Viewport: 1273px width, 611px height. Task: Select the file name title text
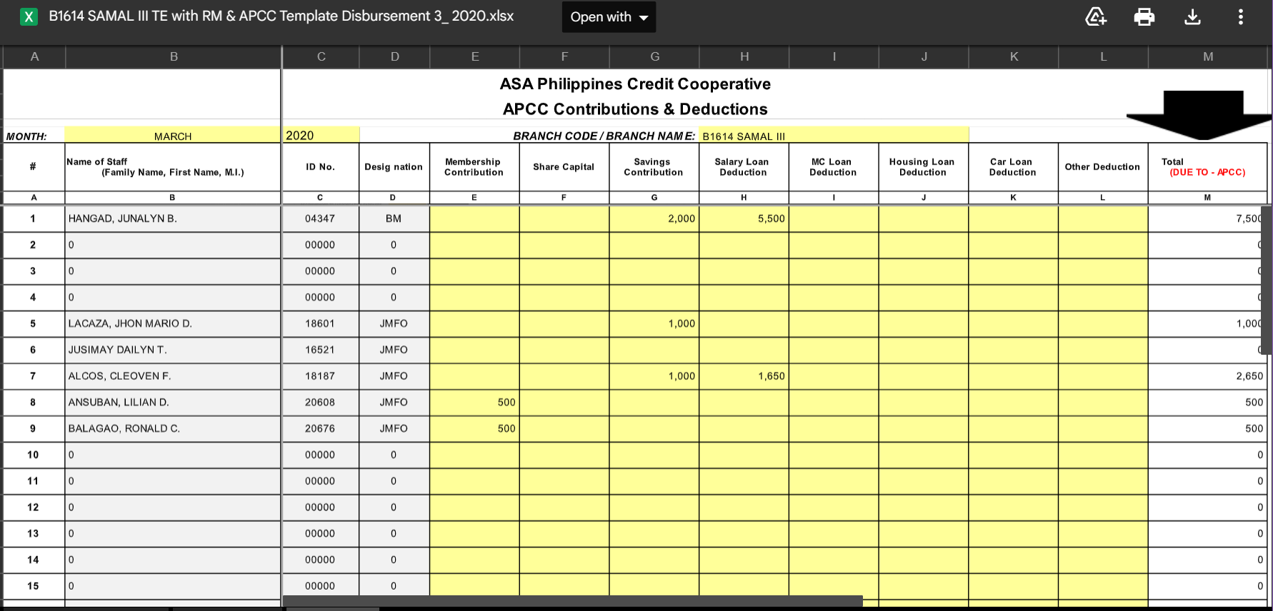281,16
